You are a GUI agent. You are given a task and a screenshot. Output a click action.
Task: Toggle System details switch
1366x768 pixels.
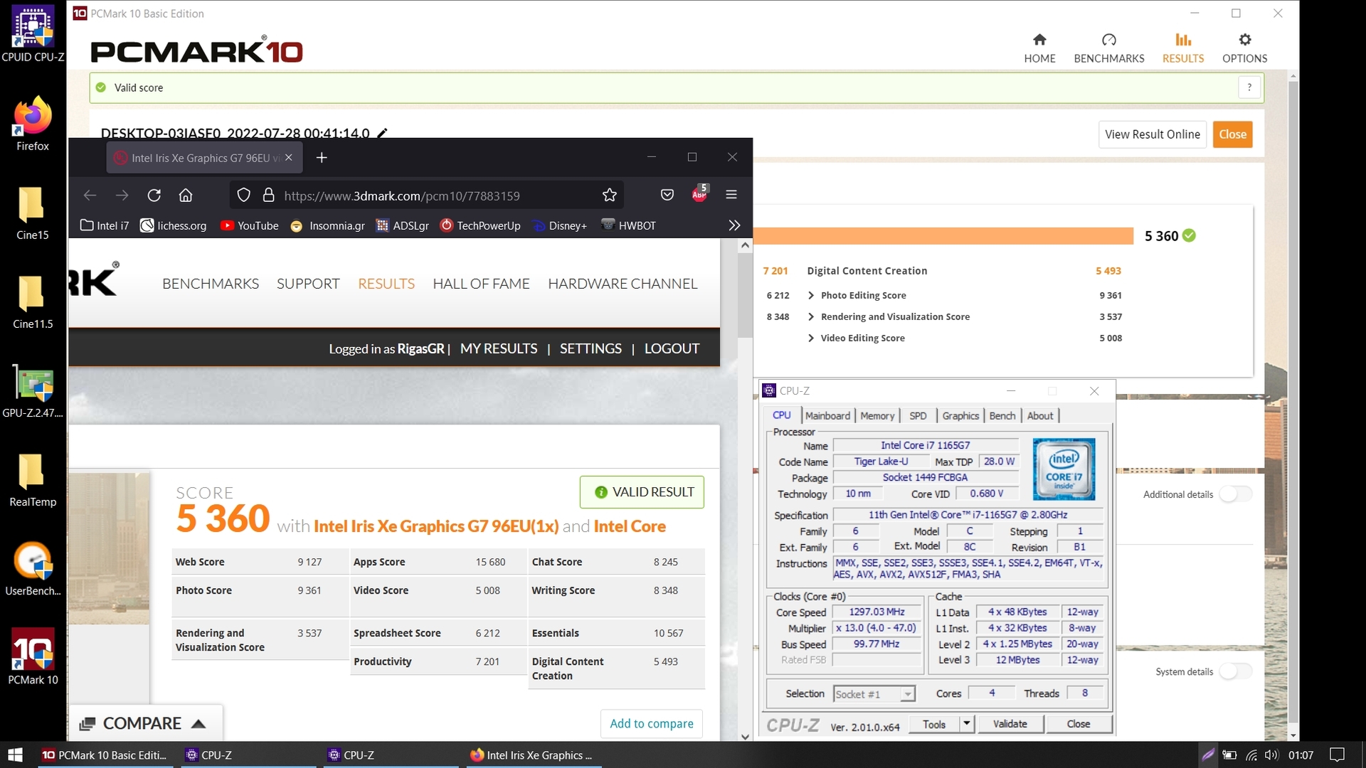tap(1236, 671)
